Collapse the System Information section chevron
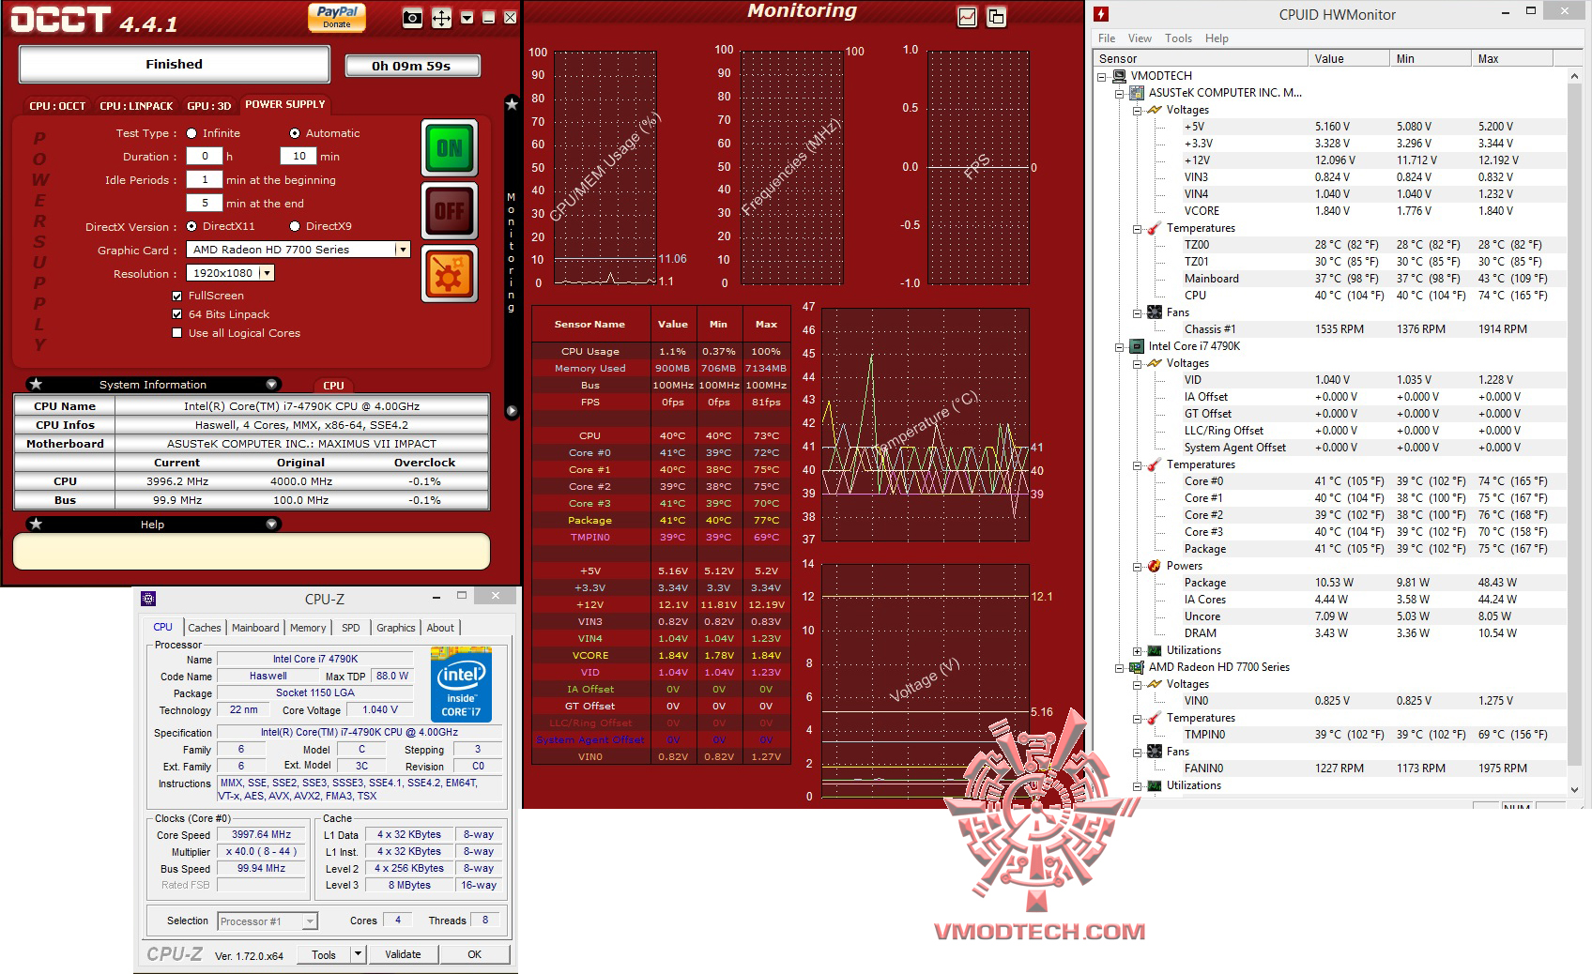Screen dimensions: 1592x974 pos(271,384)
